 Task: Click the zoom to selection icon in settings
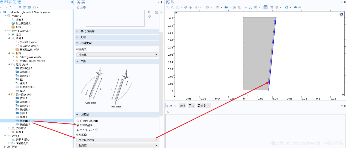[150, 16]
